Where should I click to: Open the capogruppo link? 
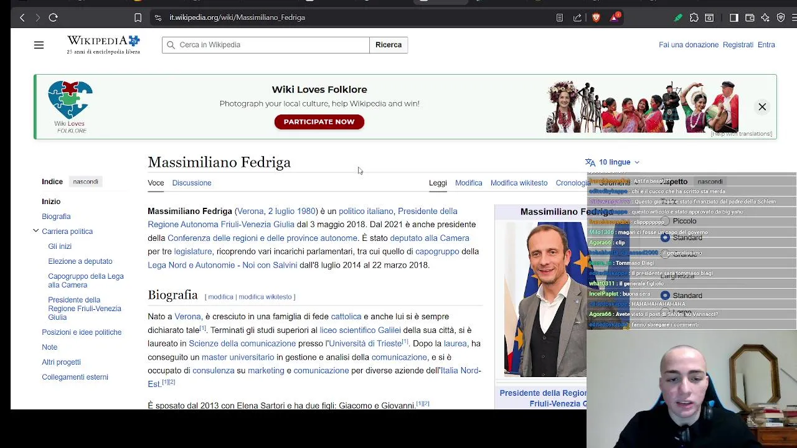pyautogui.click(x=437, y=251)
